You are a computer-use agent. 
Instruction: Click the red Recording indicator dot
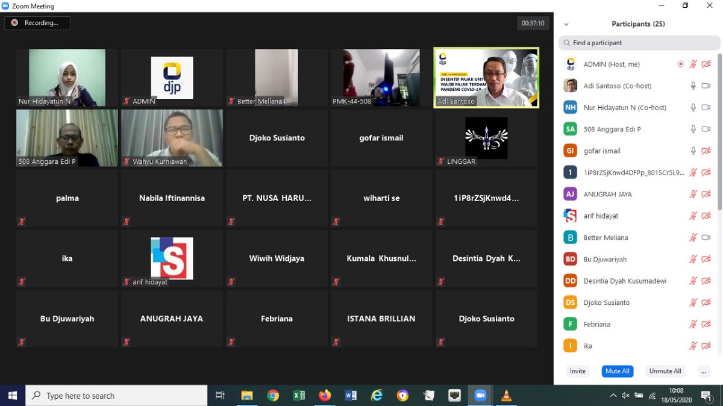[x=14, y=23]
